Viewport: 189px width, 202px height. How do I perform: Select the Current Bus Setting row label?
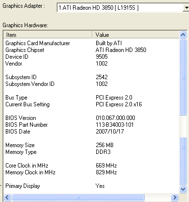pos(28,104)
